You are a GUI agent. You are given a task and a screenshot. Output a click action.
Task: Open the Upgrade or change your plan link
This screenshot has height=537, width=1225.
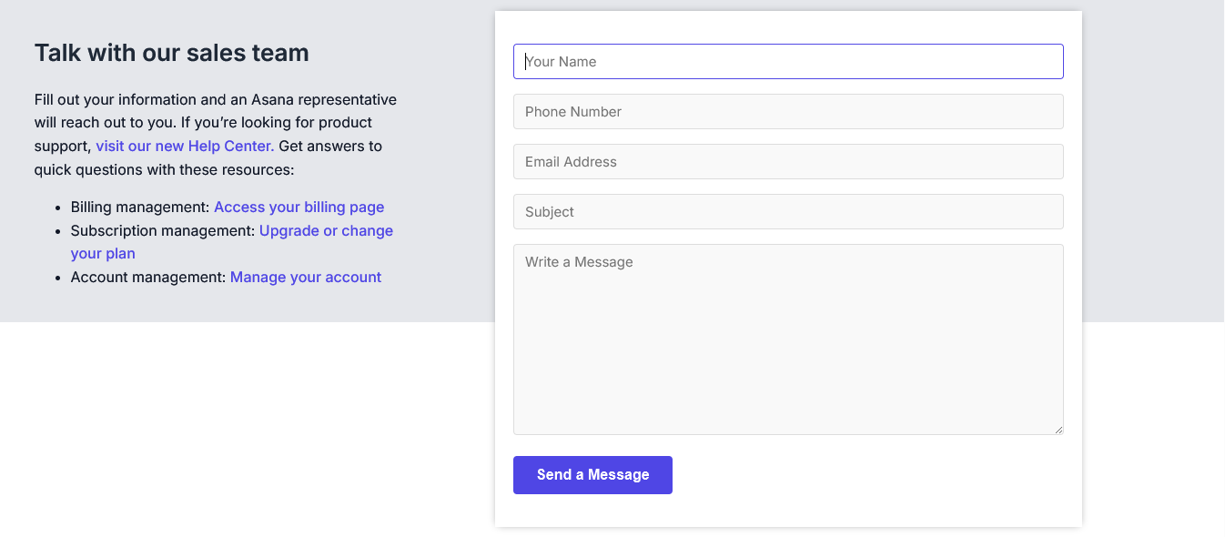(326, 231)
